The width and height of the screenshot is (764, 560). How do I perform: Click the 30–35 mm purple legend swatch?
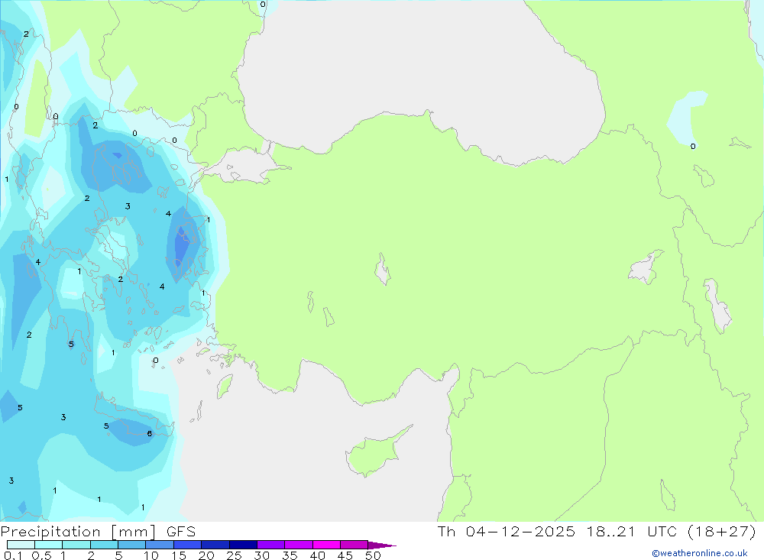point(270,545)
